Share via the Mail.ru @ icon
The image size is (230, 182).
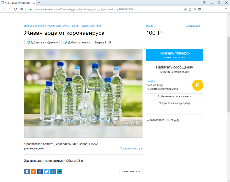[53, 171]
